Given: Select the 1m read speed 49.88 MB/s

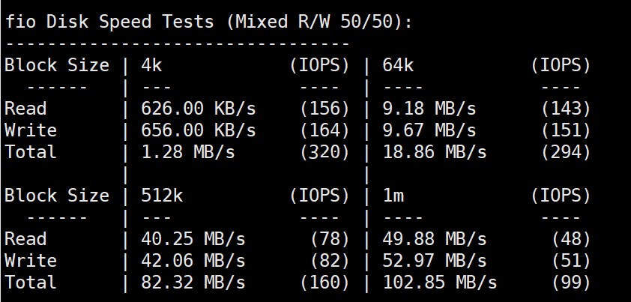Looking at the screenshot, I should 435,239.
